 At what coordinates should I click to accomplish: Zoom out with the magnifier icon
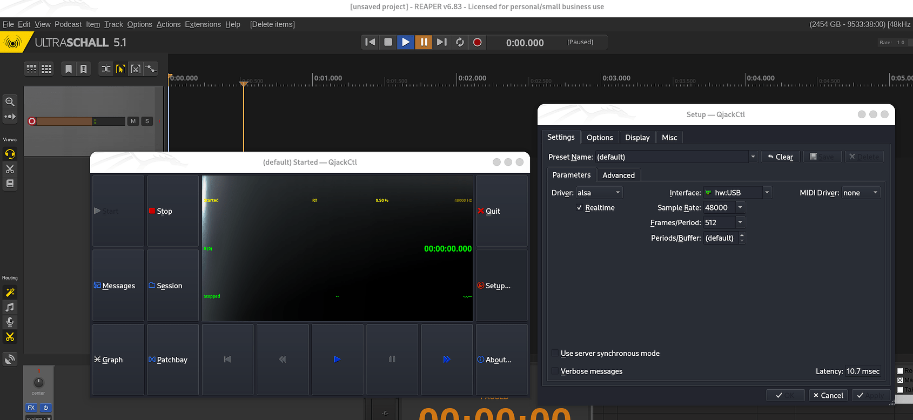click(x=10, y=101)
